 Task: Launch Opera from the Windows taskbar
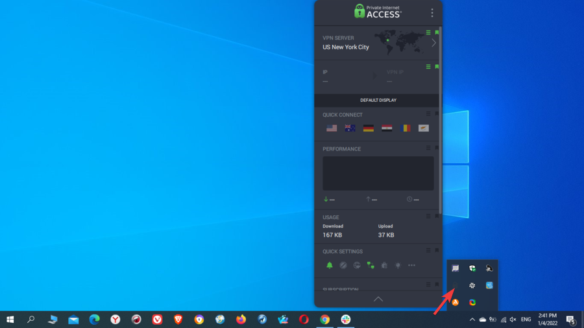click(x=304, y=319)
